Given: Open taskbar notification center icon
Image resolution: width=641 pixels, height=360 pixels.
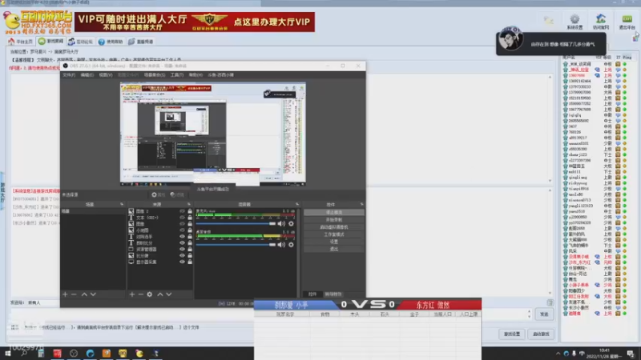Looking at the screenshot, I should tap(631, 354).
